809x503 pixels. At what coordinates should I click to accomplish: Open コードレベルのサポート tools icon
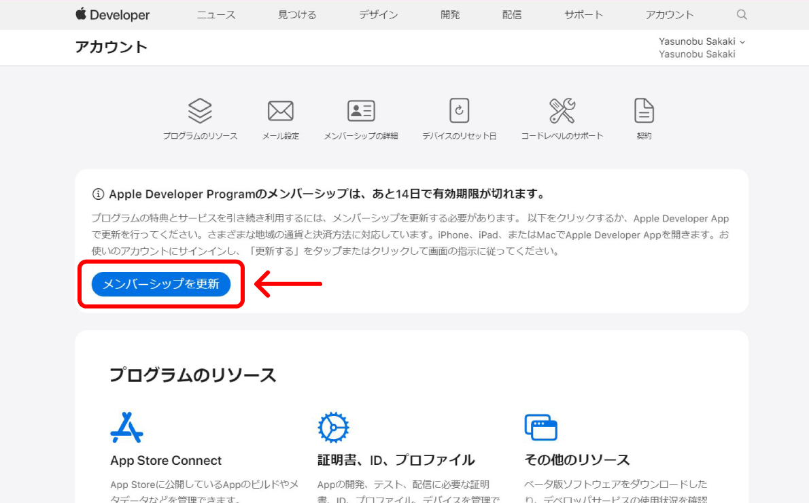tap(562, 111)
